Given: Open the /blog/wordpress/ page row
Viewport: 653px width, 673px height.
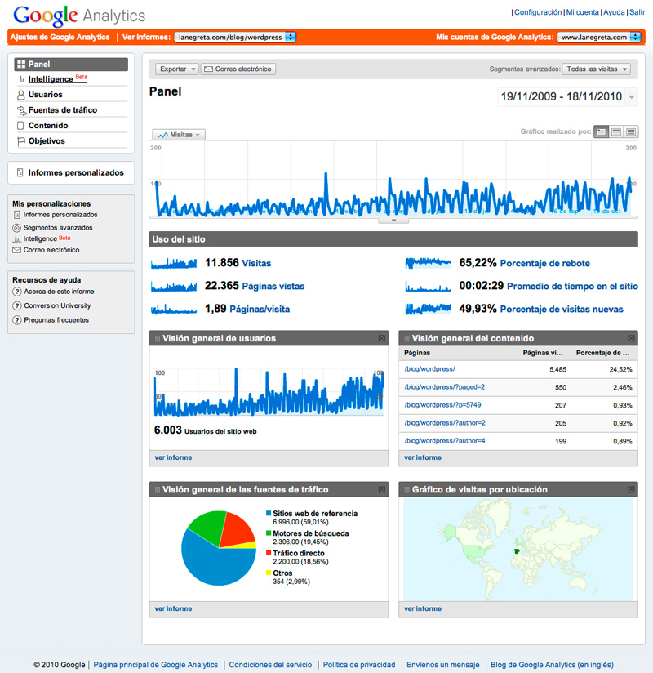Looking at the screenshot, I should (x=518, y=369).
